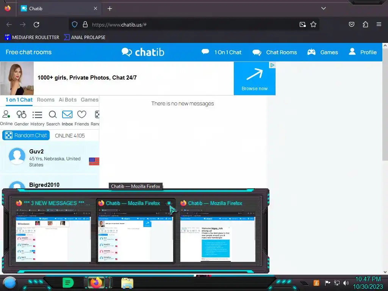Open the Start orb button
388x291 pixels.
click(x=9, y=283)
